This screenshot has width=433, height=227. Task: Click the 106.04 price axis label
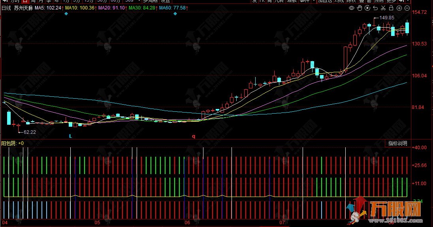[x=419, y=75]
